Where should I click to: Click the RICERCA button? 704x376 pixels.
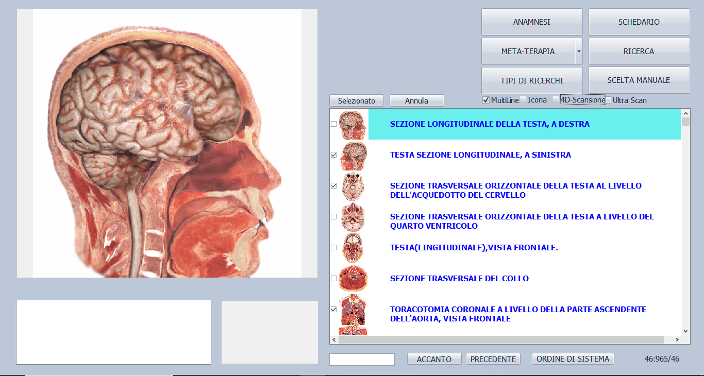(639, 52)
